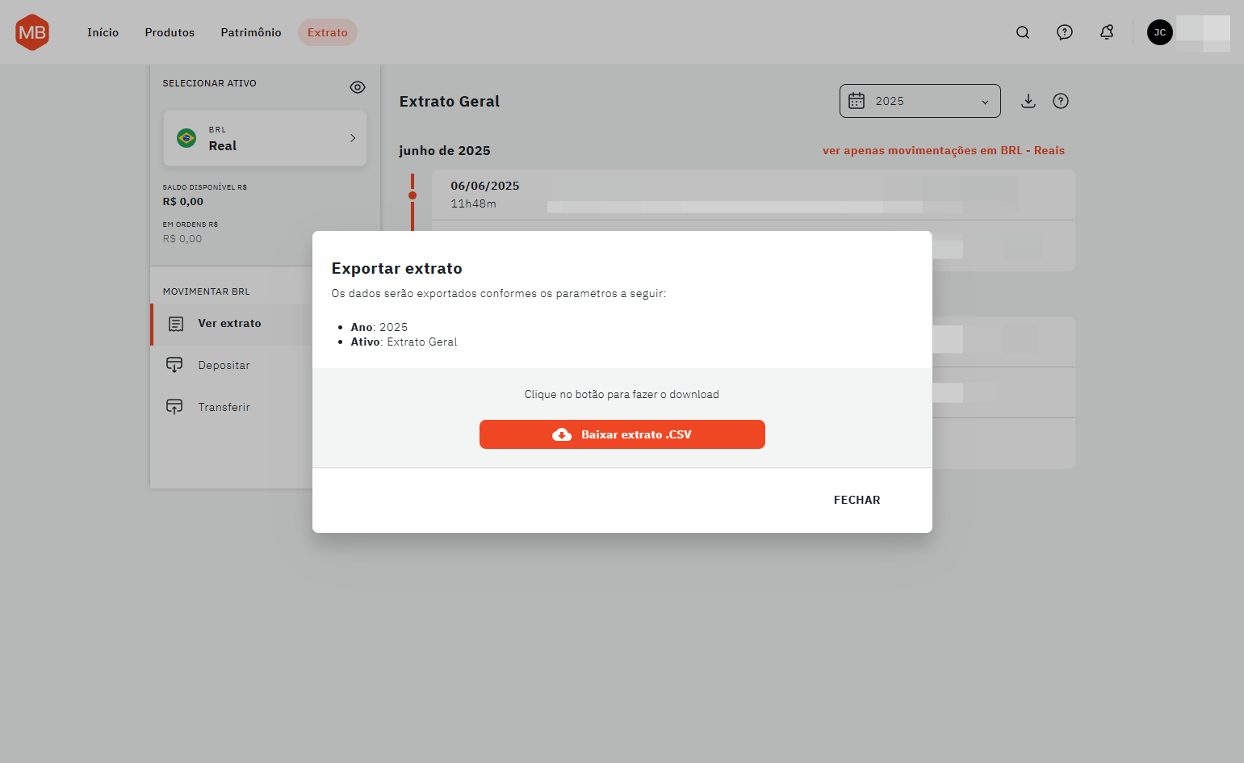Click the calendar icon in year selector
This screenshot has height=763, width=1244.
coord(857,101)
